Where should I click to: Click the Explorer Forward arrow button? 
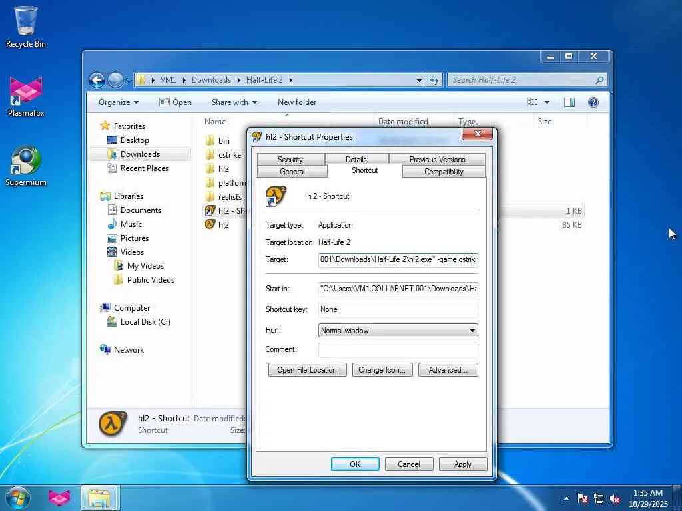[x=115, y=80]
